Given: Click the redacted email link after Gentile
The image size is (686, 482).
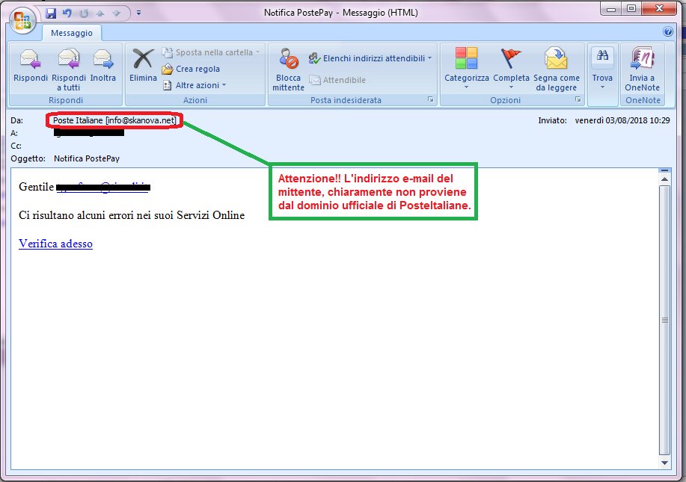Looking at the screenshot, I should coord(103,187).
